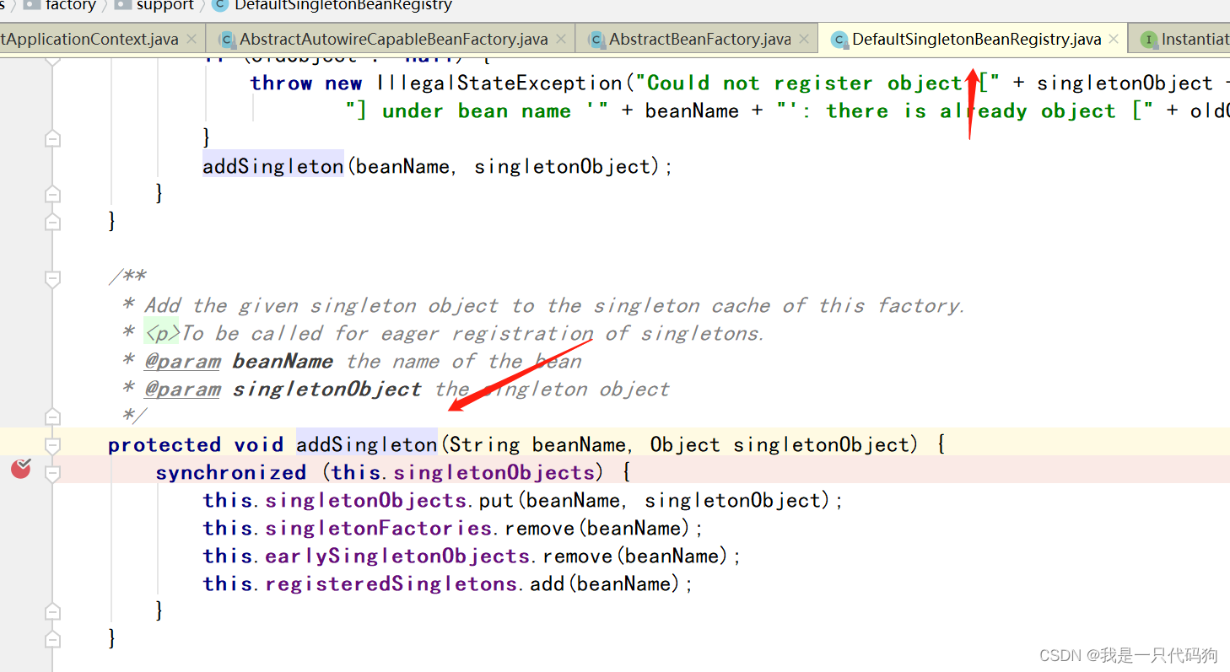Collapse the code block near the bottom closing brace
1230x672 pixels.
(52, 638)
